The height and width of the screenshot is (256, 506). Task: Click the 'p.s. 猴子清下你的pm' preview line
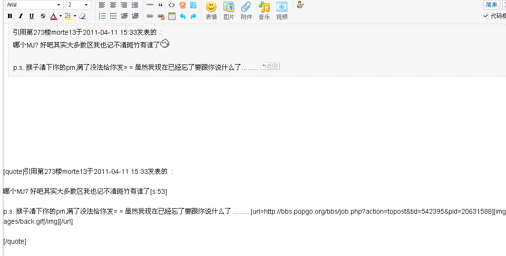click(136, 67)
